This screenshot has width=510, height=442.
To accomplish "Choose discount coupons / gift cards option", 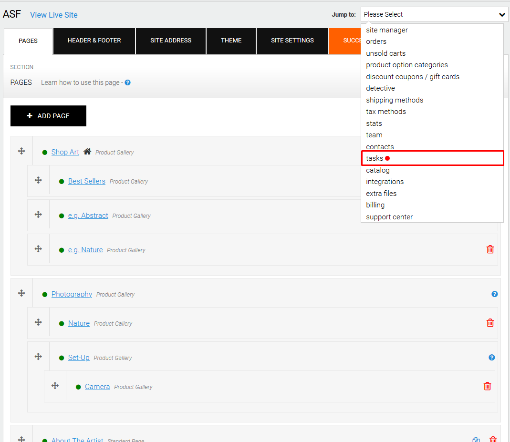I will (413, 77).
